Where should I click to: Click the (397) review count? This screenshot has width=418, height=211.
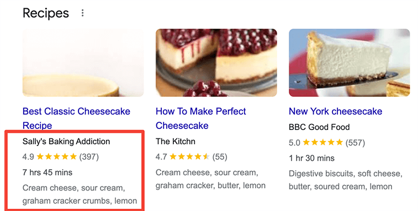click(x=89, y=156)
